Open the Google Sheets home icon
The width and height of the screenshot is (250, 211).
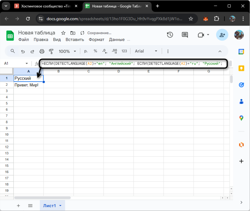click(10, 36)
